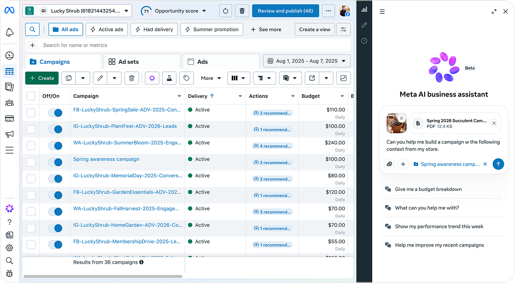Viewport: 515px width, 283px height.
Task: Open view settings sliders icon
Action: 343,29
